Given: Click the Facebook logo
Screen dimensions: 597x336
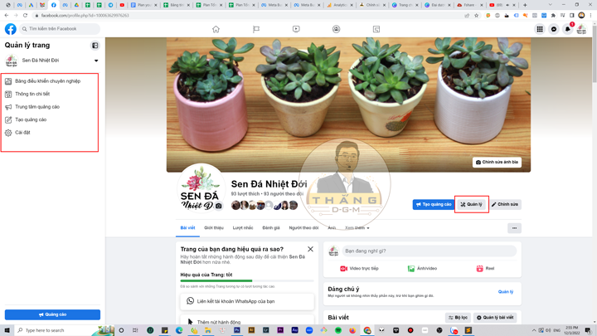Looking at the screenshot, I should click(x=11, y=29).
